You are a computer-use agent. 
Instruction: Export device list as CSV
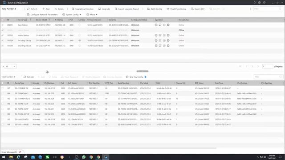[198, 9]
